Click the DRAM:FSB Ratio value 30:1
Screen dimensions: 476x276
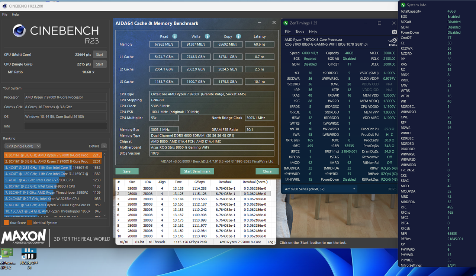tap(259, 130)
